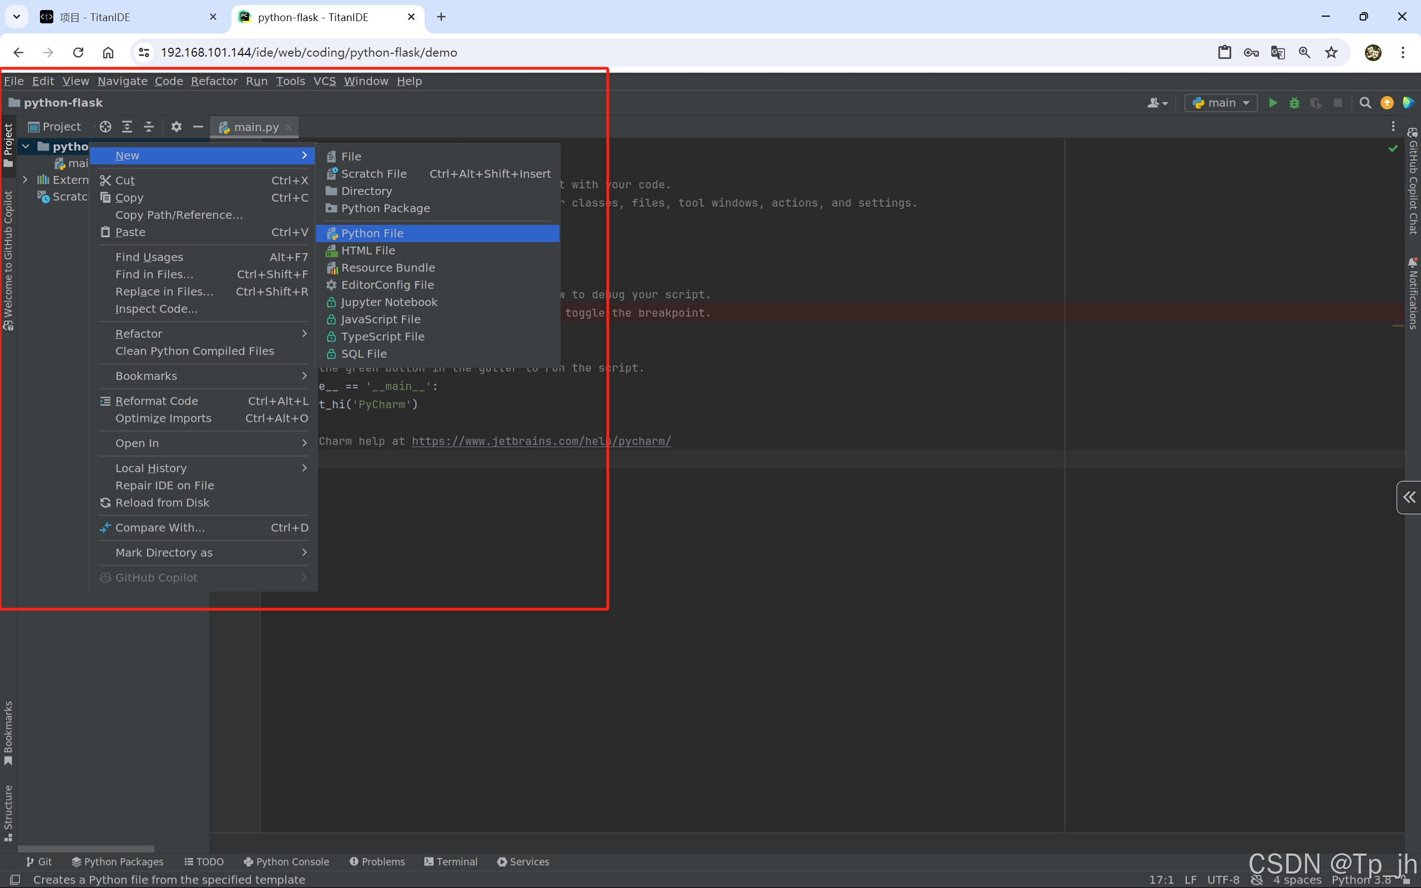Open a new browser tab
Viewport: 1421px width, 888px height.
pyautogui.click(x=441, y=17)
